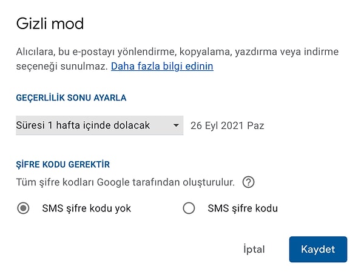Viewport: 364px width, 278px height.
Task: Click the word 'hafta' inside the expiry selector
Action: click(68, 125)
